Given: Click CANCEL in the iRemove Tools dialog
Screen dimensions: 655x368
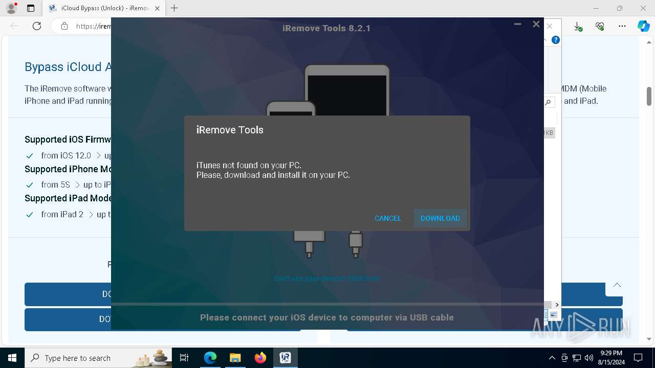Looking at the screenshot, I should pyautogui.click(x=388, y=218).
